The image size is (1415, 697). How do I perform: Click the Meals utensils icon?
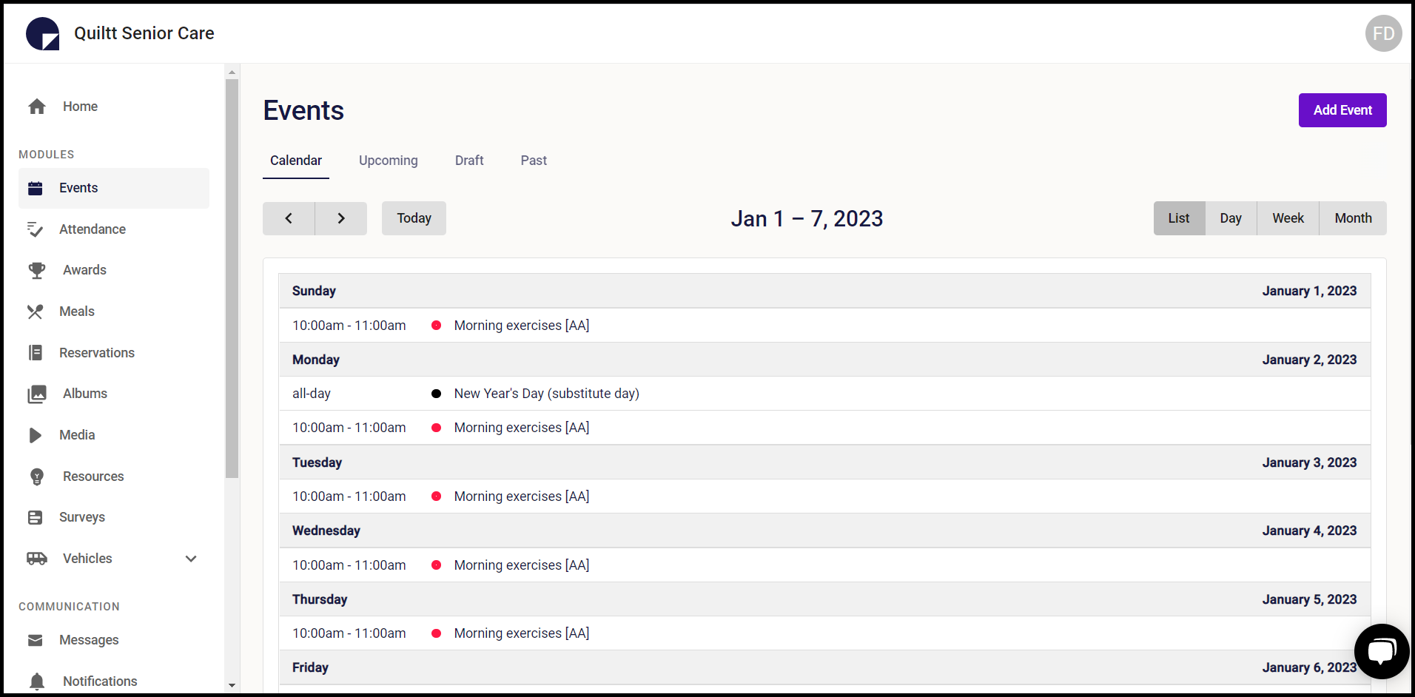[35, 312]
